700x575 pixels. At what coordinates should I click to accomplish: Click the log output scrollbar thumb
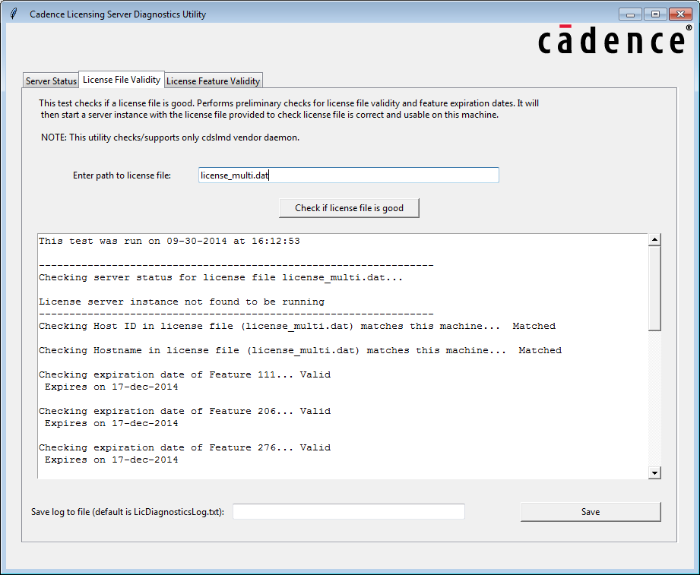(x=654, y=288)
